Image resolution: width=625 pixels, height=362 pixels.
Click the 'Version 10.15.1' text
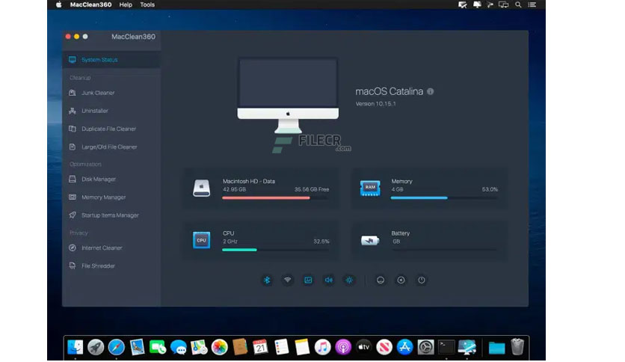[x=375, y=104]
